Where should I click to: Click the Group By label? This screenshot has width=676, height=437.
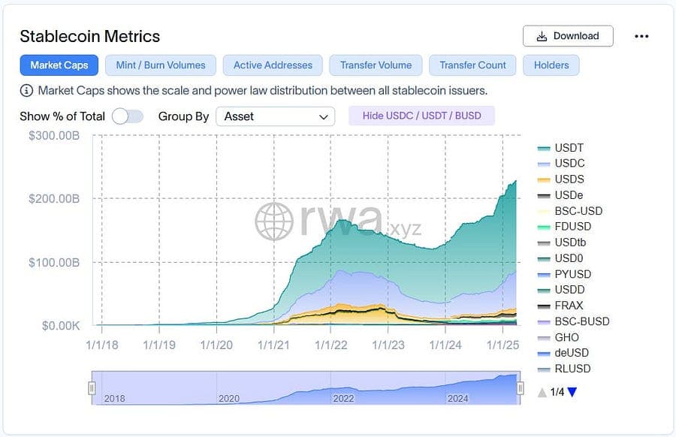[183, 116]
